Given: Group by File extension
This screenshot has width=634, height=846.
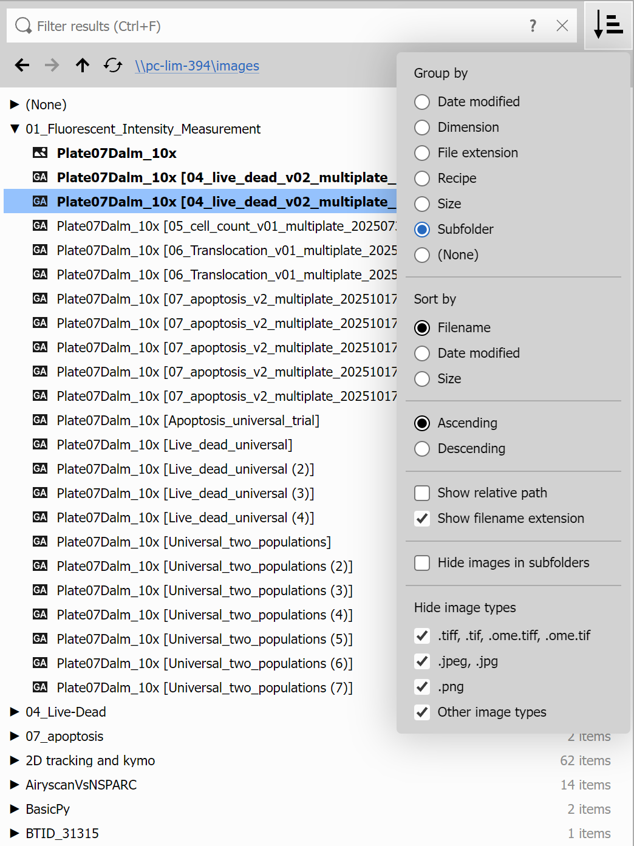Looking at the screenshot, I should click(466, 152).
